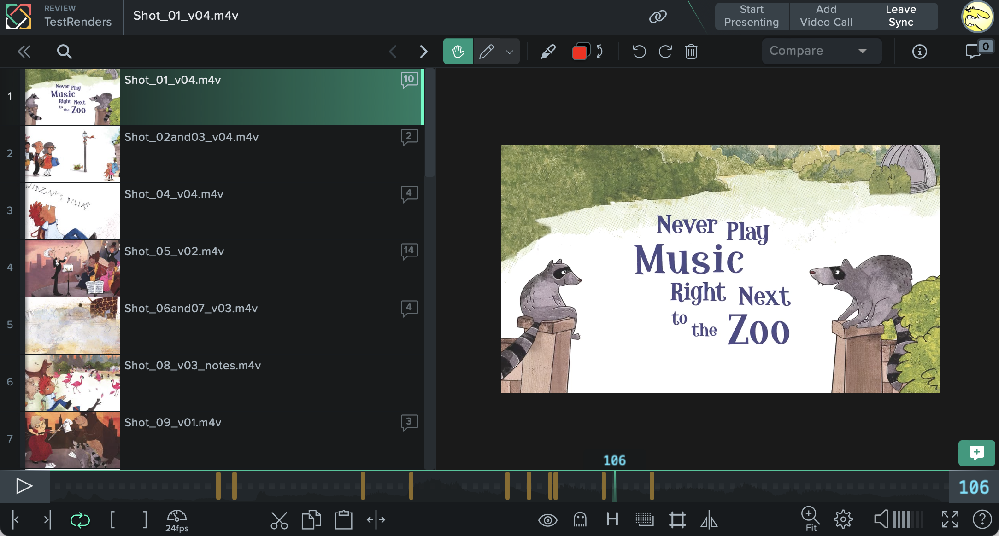This screenshot has width=999, height=536.
Task: Open Shot_08_v03_notes.m4v row
Action: point(224,383)
